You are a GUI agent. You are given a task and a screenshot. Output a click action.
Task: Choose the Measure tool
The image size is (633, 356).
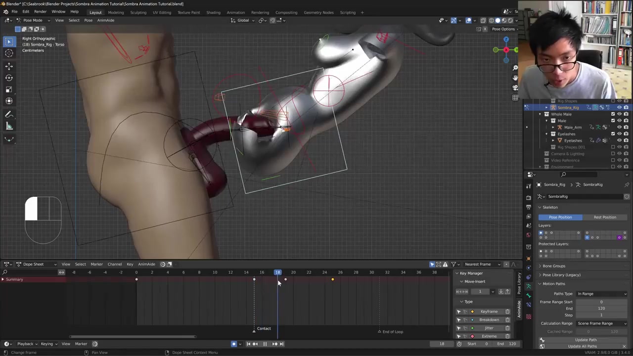[9, 127]
